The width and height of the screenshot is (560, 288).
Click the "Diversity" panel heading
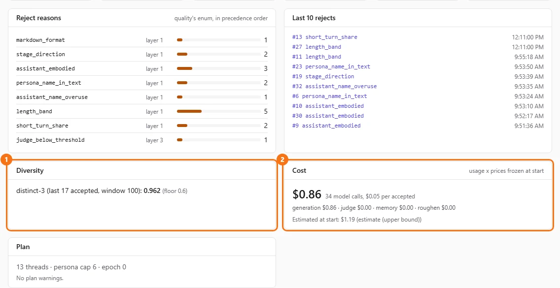[x=30, y=171]
